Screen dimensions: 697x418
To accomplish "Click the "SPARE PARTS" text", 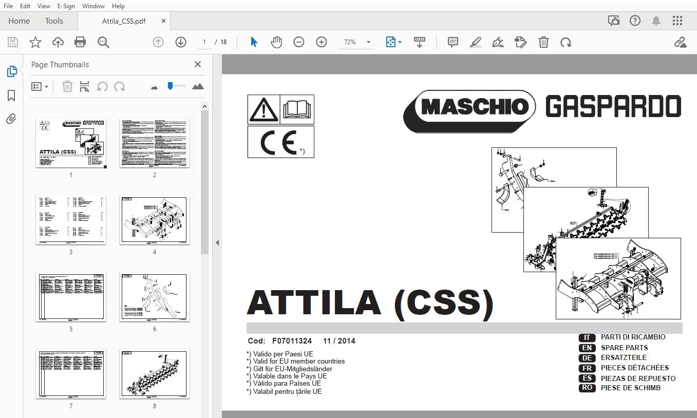I will [x=625, y=348].
